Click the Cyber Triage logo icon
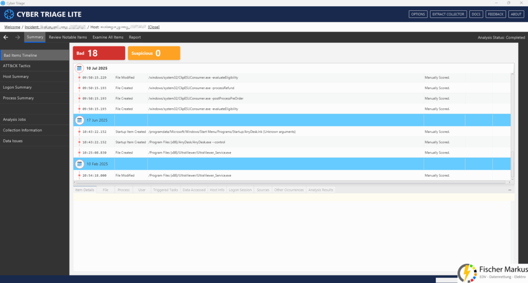The image size is (528, 283). click(9, 14)
